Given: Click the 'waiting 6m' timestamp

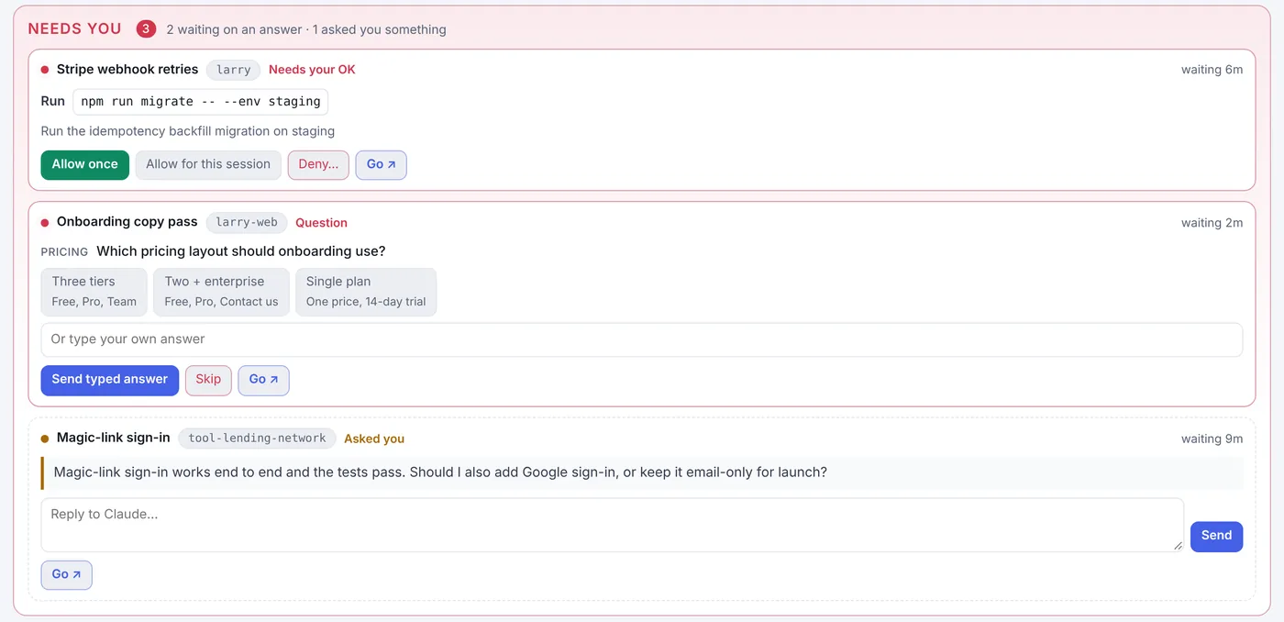Looking at the screenshot, I should [1212, 70].
